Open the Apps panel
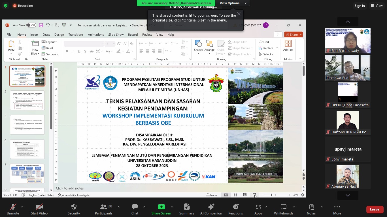This screenshot has height=217, width=387. click(x=258, y=209)
